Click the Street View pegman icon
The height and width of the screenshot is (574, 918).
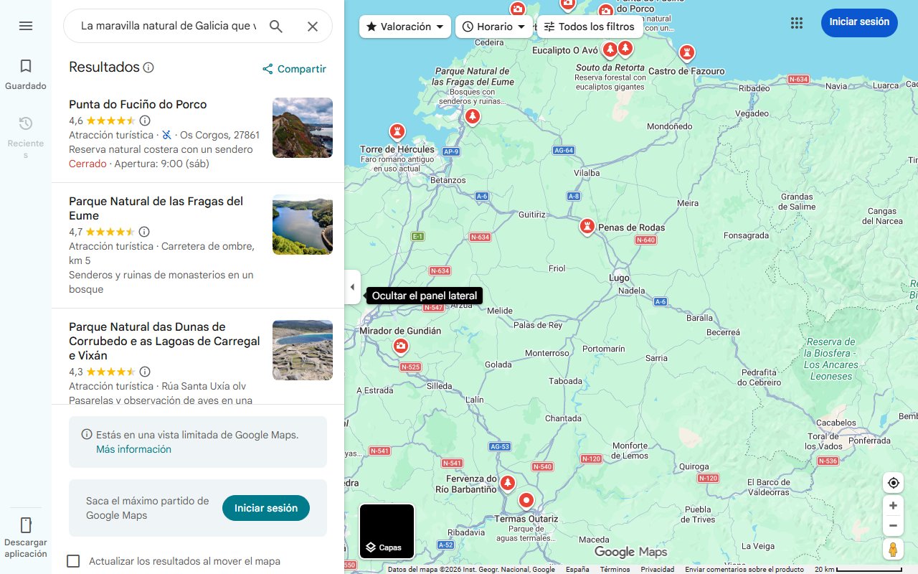[x=893, y=549]
